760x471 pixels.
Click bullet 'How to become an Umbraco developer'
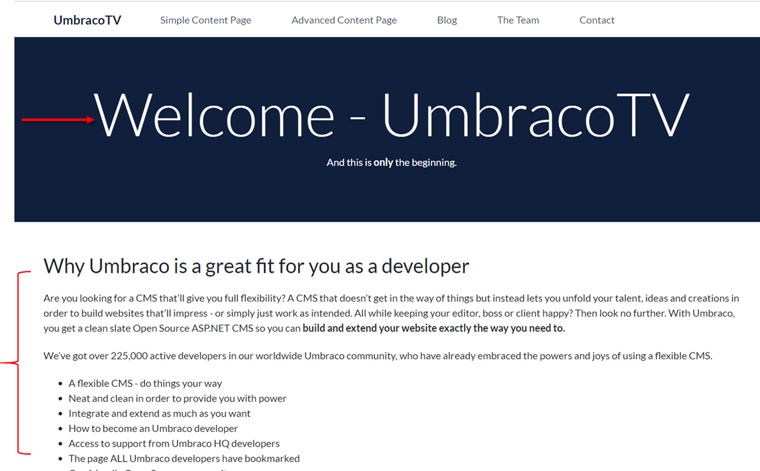pos(153,428)
